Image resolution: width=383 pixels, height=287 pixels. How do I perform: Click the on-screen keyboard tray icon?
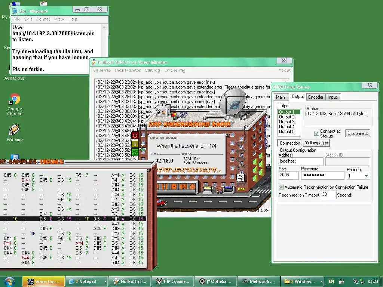coord(342,282)
